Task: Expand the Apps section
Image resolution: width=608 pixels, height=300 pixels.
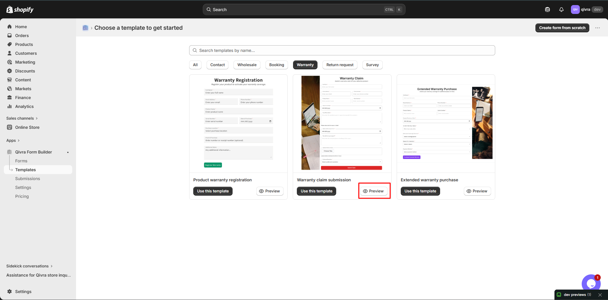Action: pyautogui.click(x=13, y=141)
